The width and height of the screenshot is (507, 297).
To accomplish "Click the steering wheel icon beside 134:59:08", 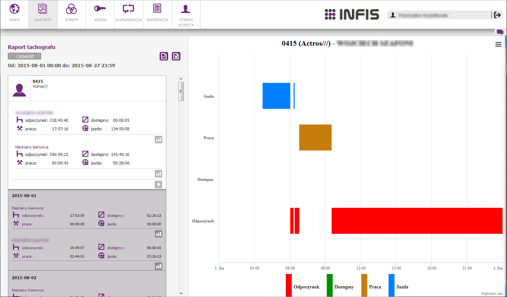I will (85, 129).
